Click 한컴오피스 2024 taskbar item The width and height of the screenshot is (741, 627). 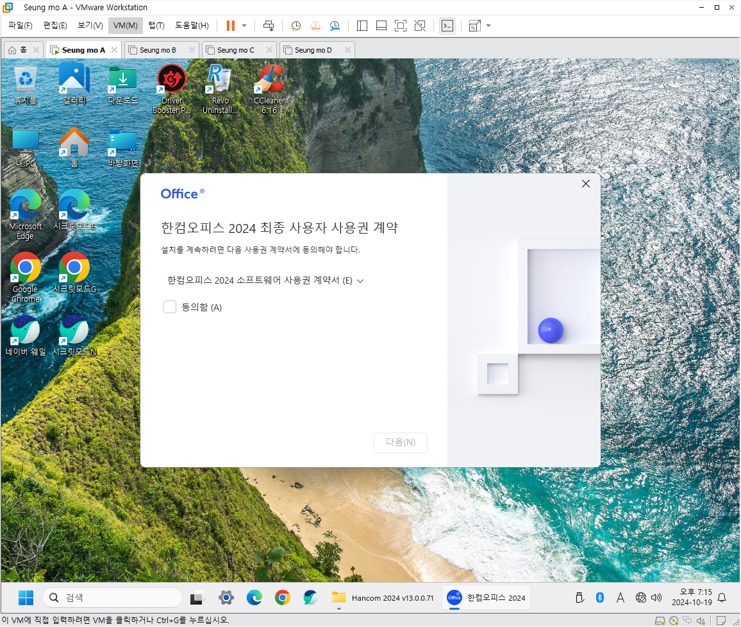coord(487,597)
